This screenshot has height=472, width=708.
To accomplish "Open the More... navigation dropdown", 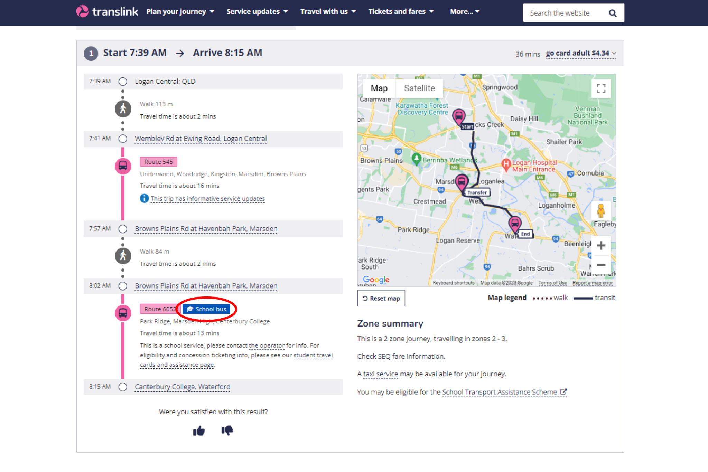I will tap(465, 11).
